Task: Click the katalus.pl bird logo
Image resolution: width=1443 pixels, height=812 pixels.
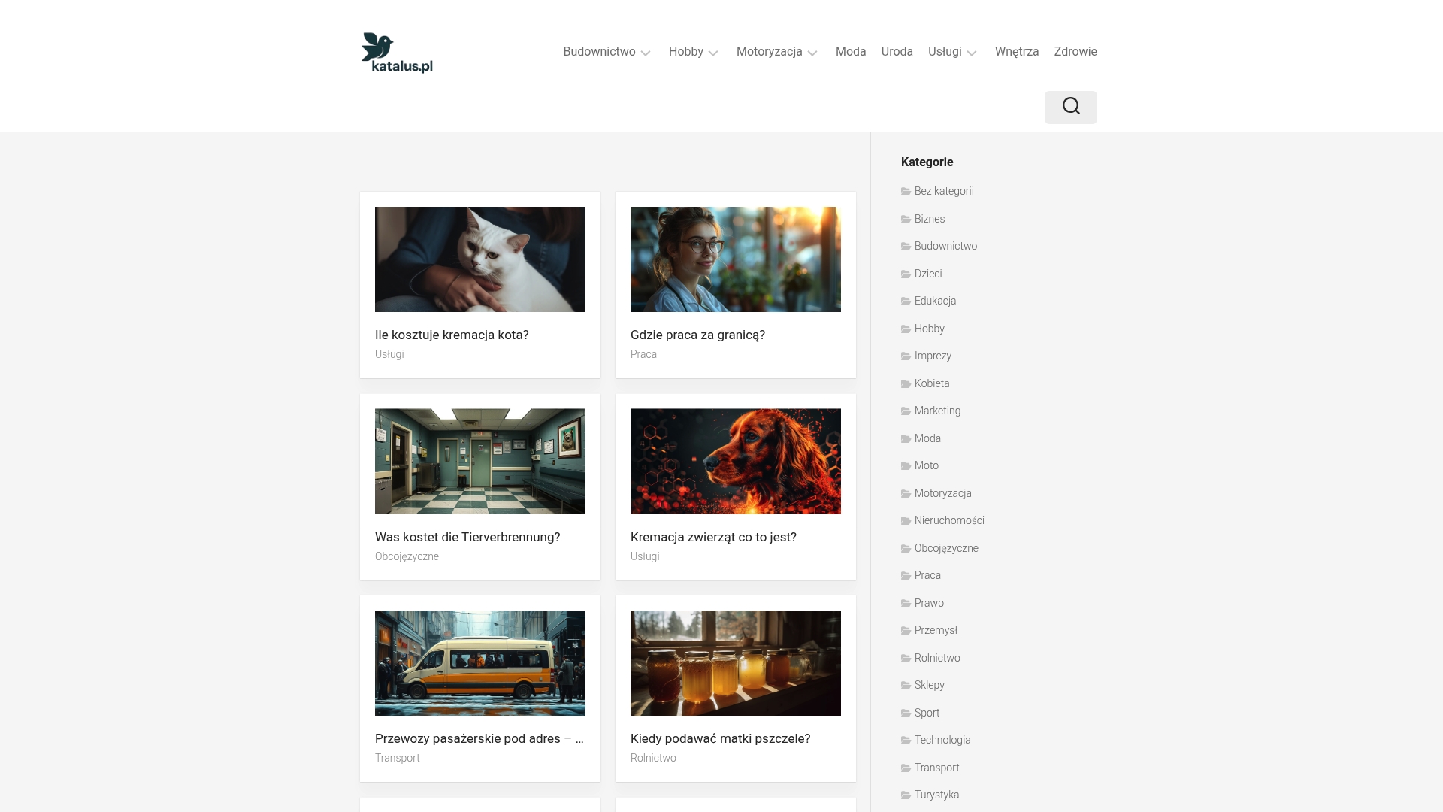Action: (397, 53)
